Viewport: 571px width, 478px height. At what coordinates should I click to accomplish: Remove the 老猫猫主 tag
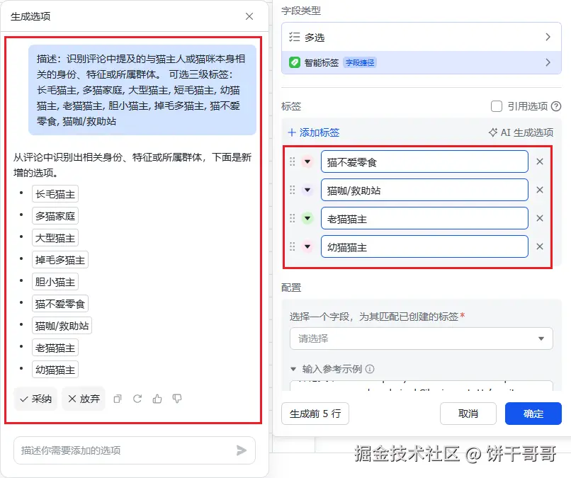point(540,218)
